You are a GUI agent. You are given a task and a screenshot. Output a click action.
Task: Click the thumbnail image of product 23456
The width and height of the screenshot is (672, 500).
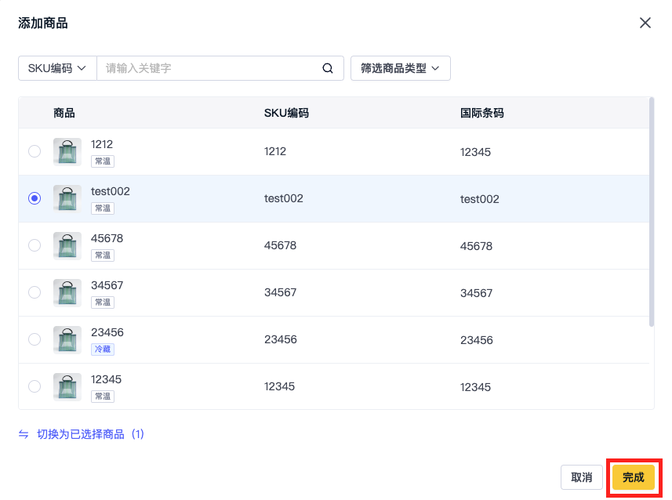pos(67,340)
